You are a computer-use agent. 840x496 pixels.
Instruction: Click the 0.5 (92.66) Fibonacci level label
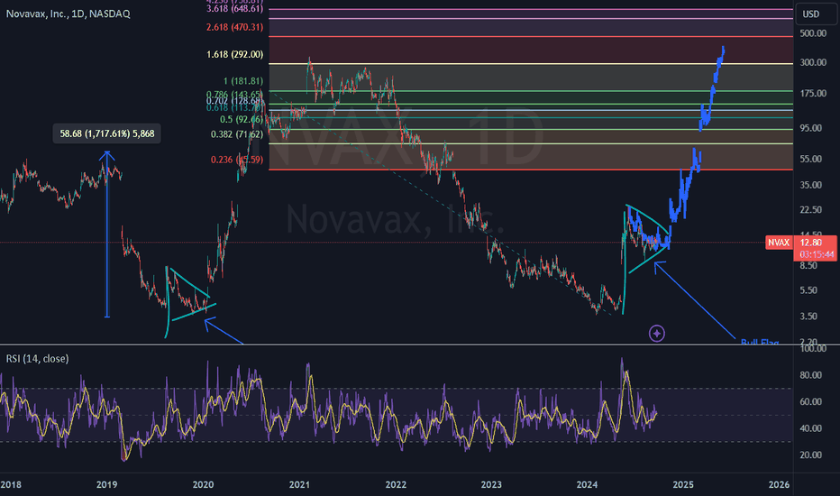[242, 120]
